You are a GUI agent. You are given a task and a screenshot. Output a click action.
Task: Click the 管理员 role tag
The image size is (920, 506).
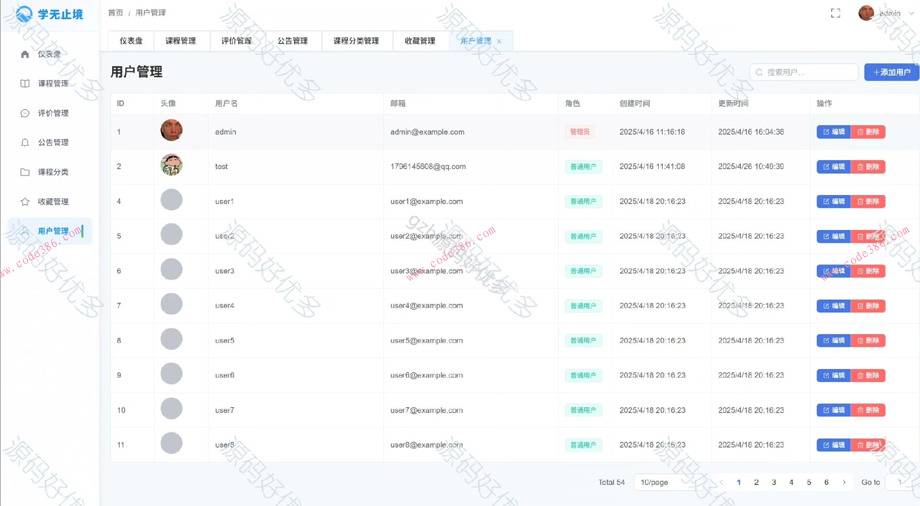(580, 132)
